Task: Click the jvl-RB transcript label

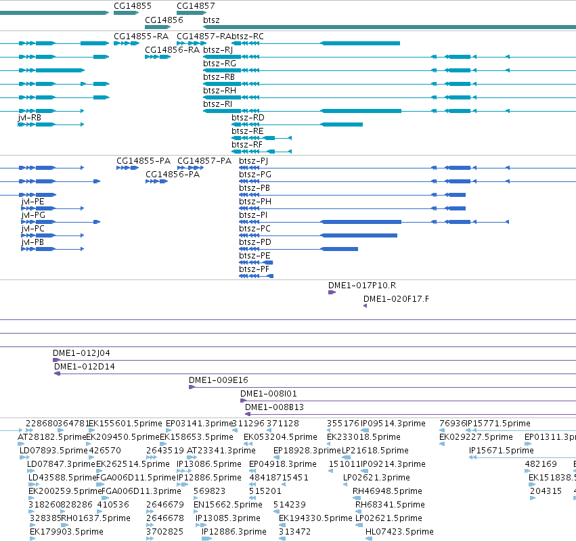Action: [x=29, y=118]
